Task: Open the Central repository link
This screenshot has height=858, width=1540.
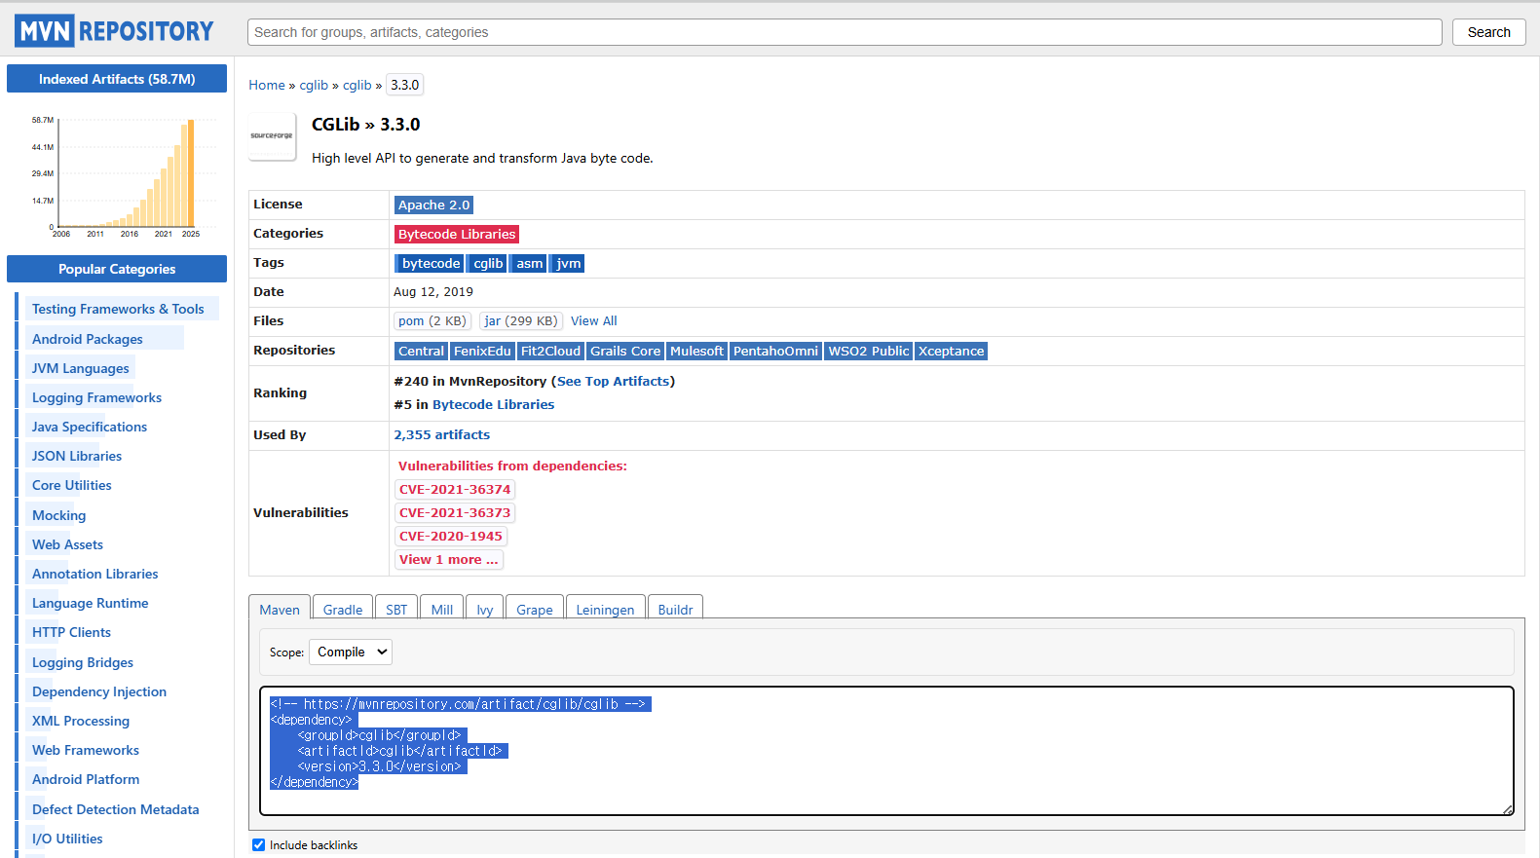Action: coord(421,352)
